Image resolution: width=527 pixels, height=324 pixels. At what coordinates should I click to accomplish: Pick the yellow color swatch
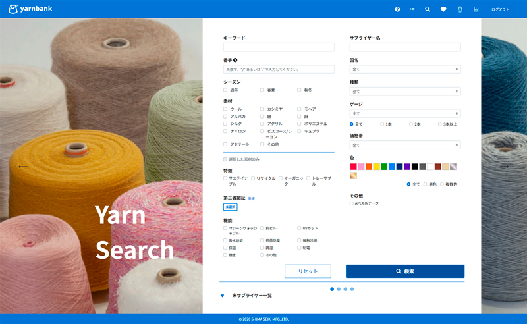(376, 167)
